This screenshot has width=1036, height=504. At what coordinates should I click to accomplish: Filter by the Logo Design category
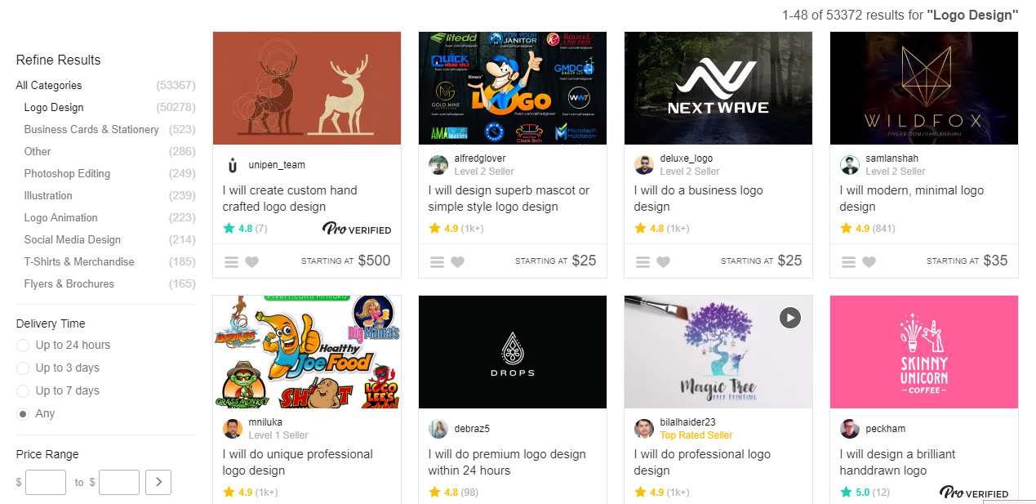(x=54, y=107)
